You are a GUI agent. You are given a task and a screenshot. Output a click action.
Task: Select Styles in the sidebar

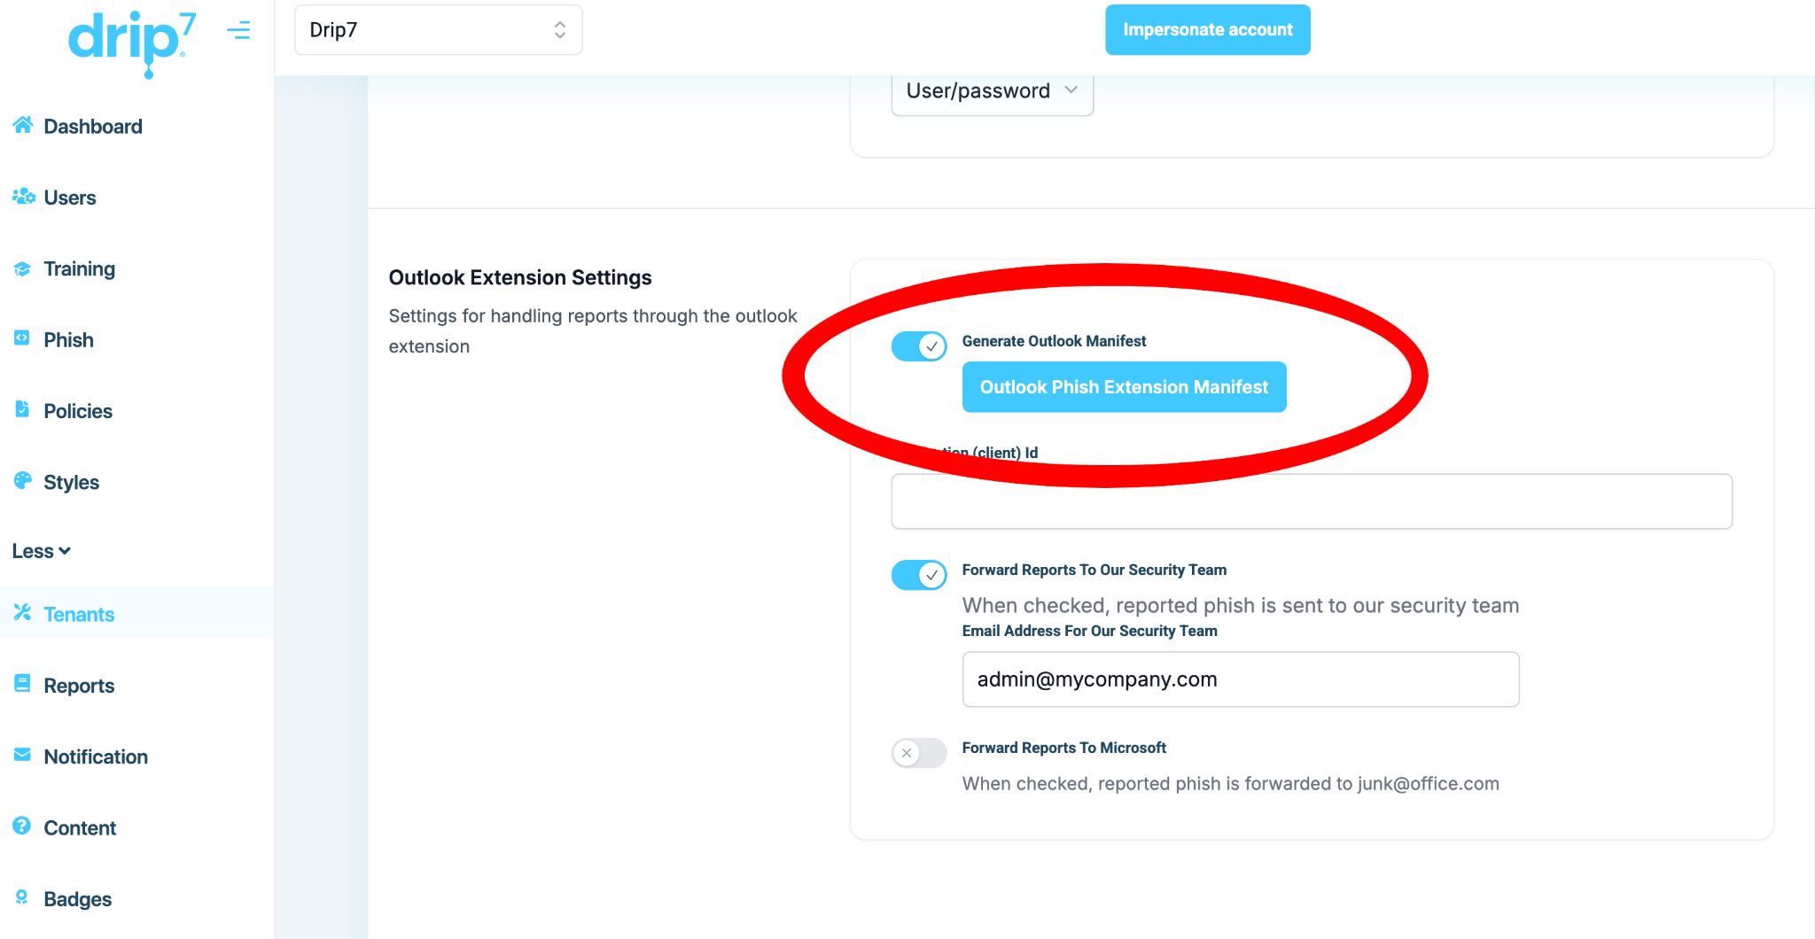pos(71,482)
